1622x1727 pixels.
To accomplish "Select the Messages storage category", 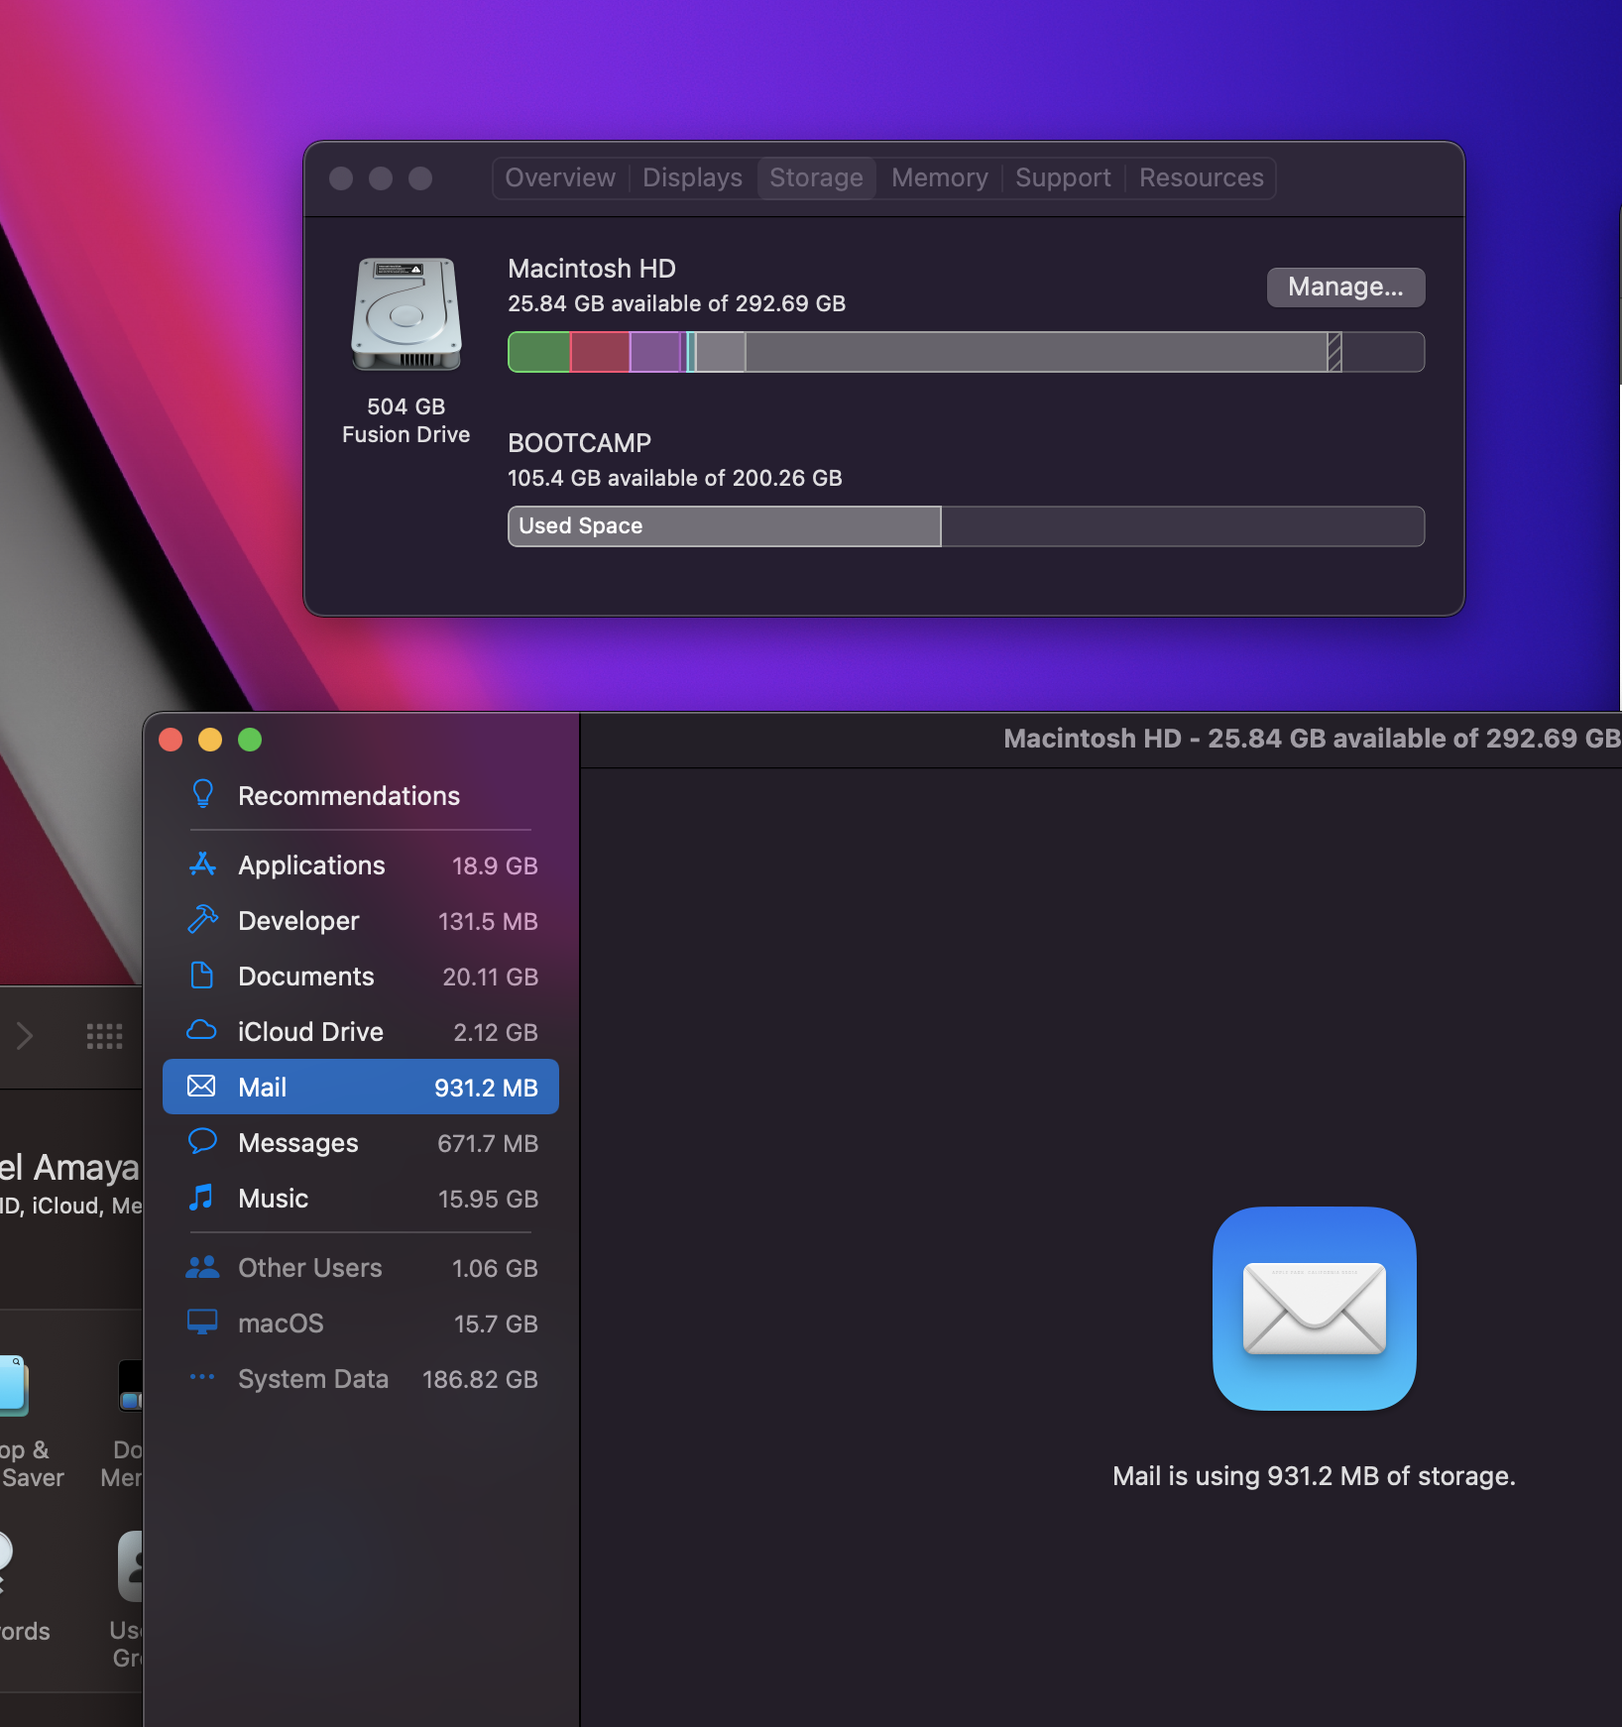I will 361,1143.
